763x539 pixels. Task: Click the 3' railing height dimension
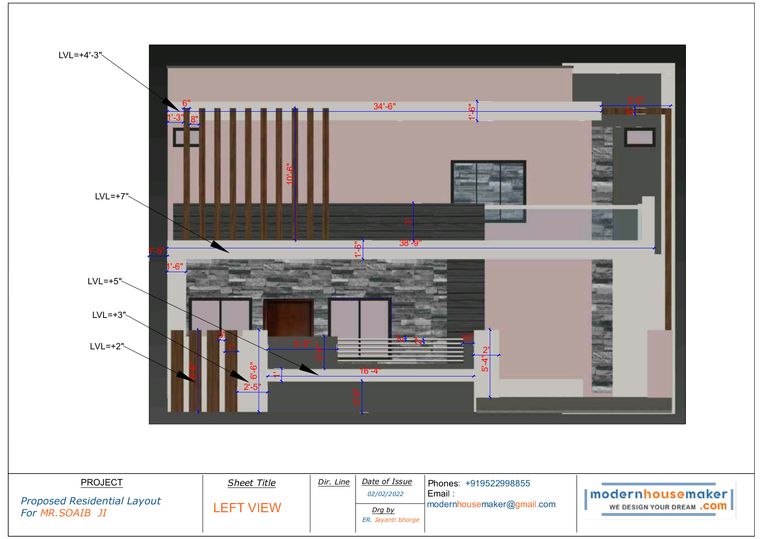tap(408, 222)
